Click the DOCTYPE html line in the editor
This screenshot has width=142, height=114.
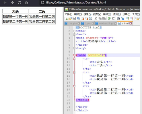click(x=88, y=28)
